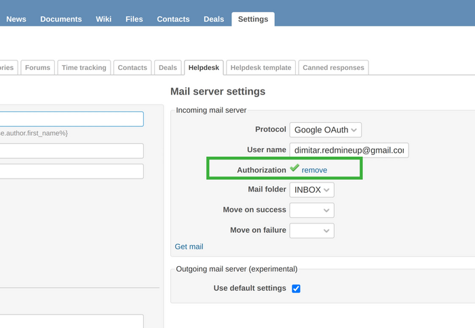Open Deals in the top menu
This screenshot has width=475, height=328.
[x=214, y=19]
